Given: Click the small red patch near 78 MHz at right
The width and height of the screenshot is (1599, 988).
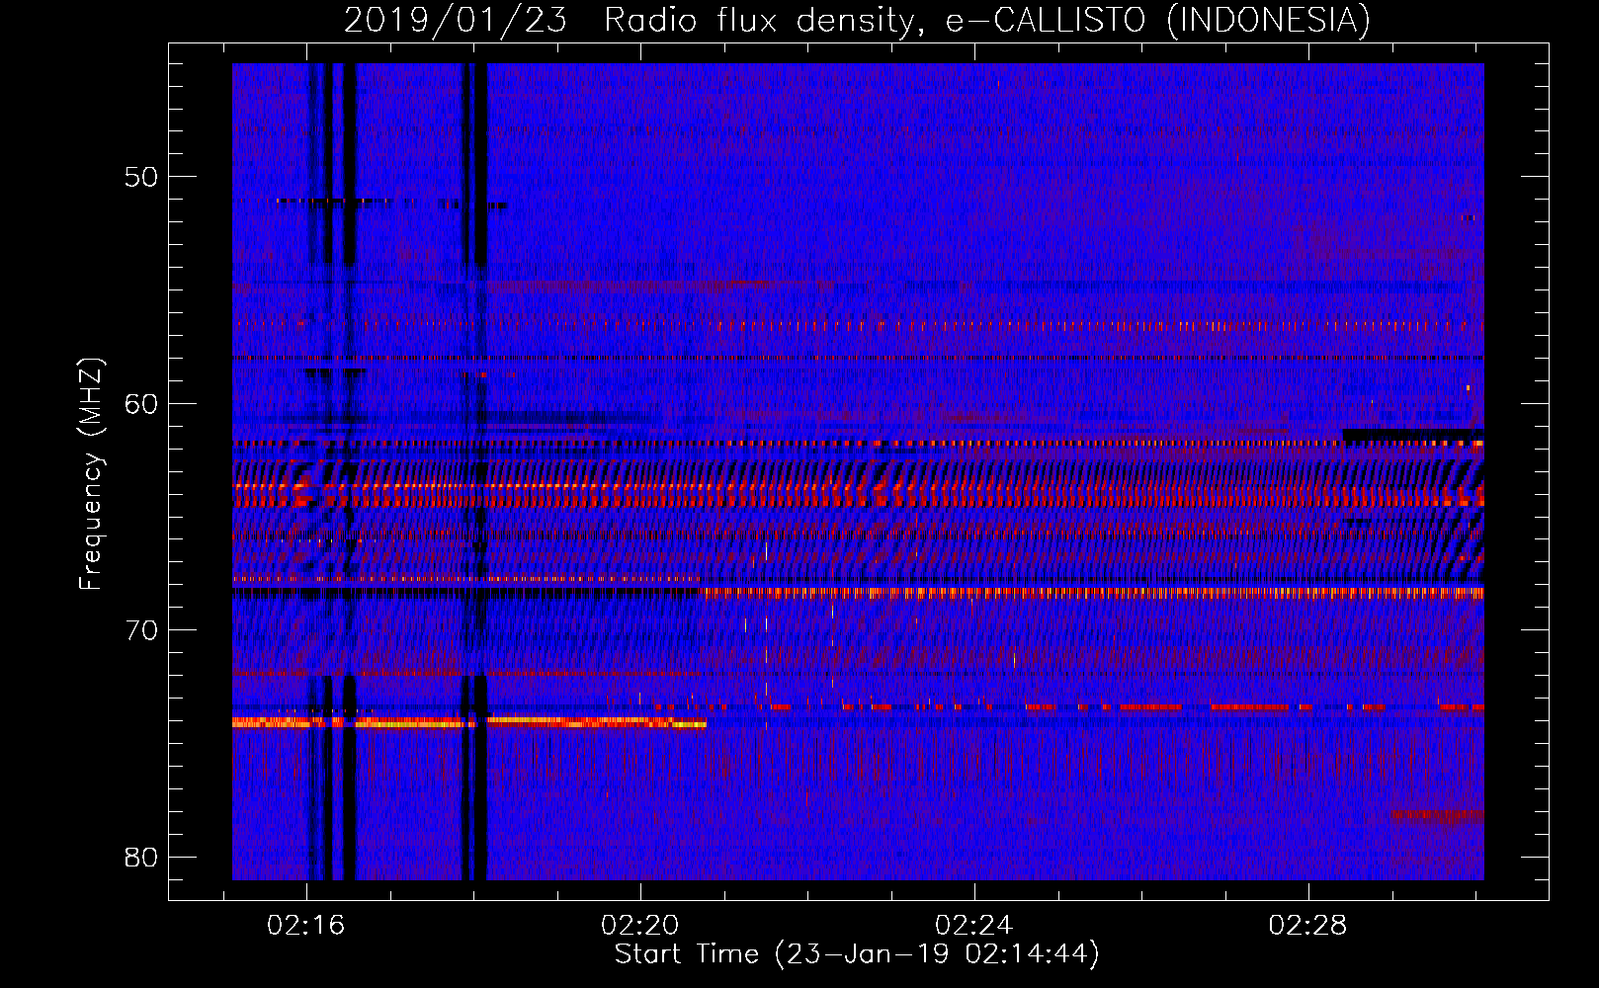Looking at the screenshot, I should coord(1438,814).
